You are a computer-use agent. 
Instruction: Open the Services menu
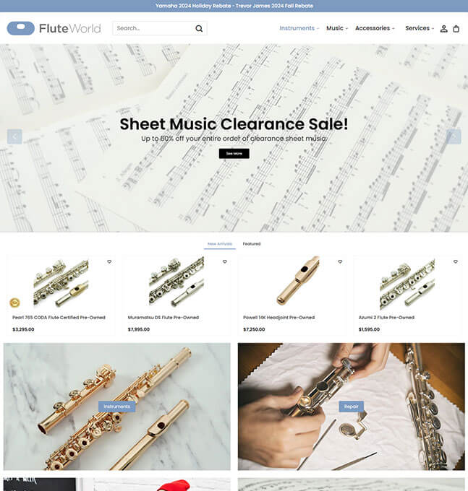point(420,28)
